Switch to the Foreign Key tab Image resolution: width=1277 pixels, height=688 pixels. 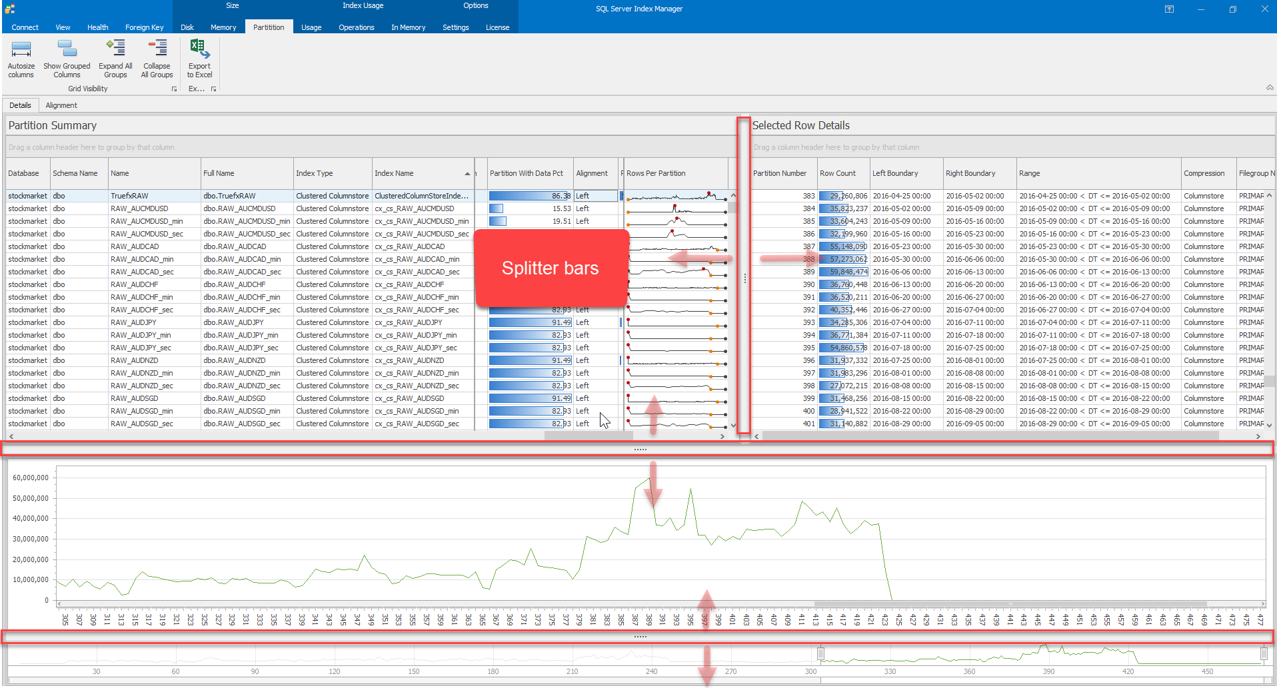coord(144,27)
